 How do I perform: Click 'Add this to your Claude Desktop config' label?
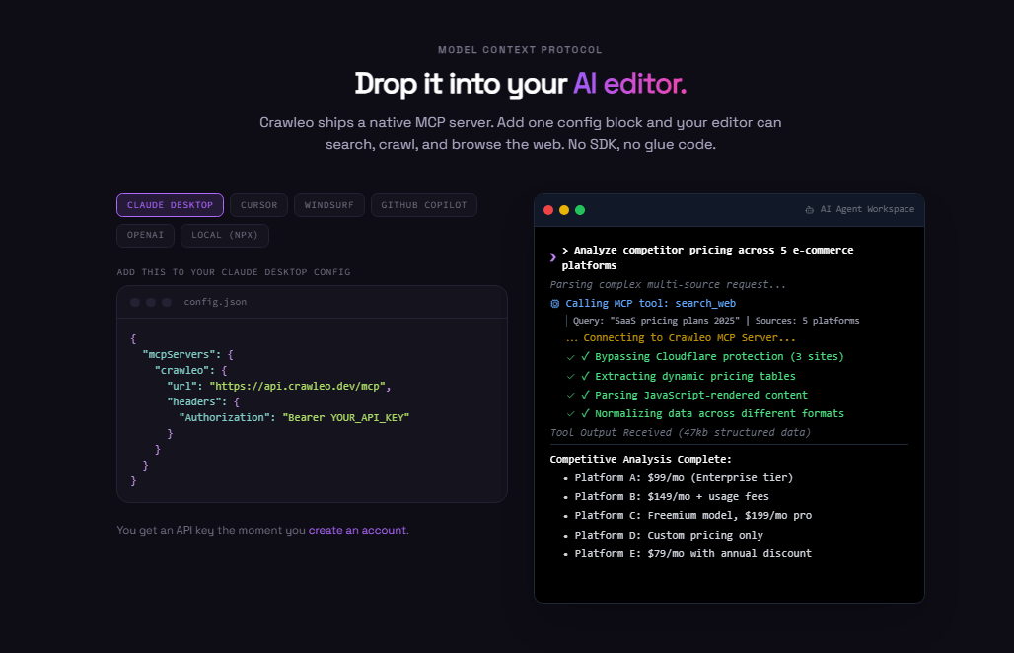(x=234, y=272)
